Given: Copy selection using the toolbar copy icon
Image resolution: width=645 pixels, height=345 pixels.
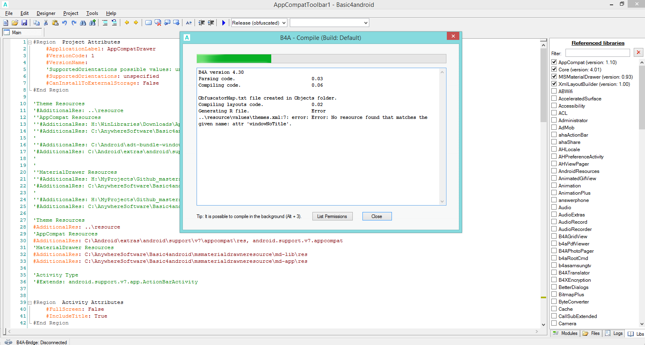Looking at the screenshot, I should coord(36,23).
